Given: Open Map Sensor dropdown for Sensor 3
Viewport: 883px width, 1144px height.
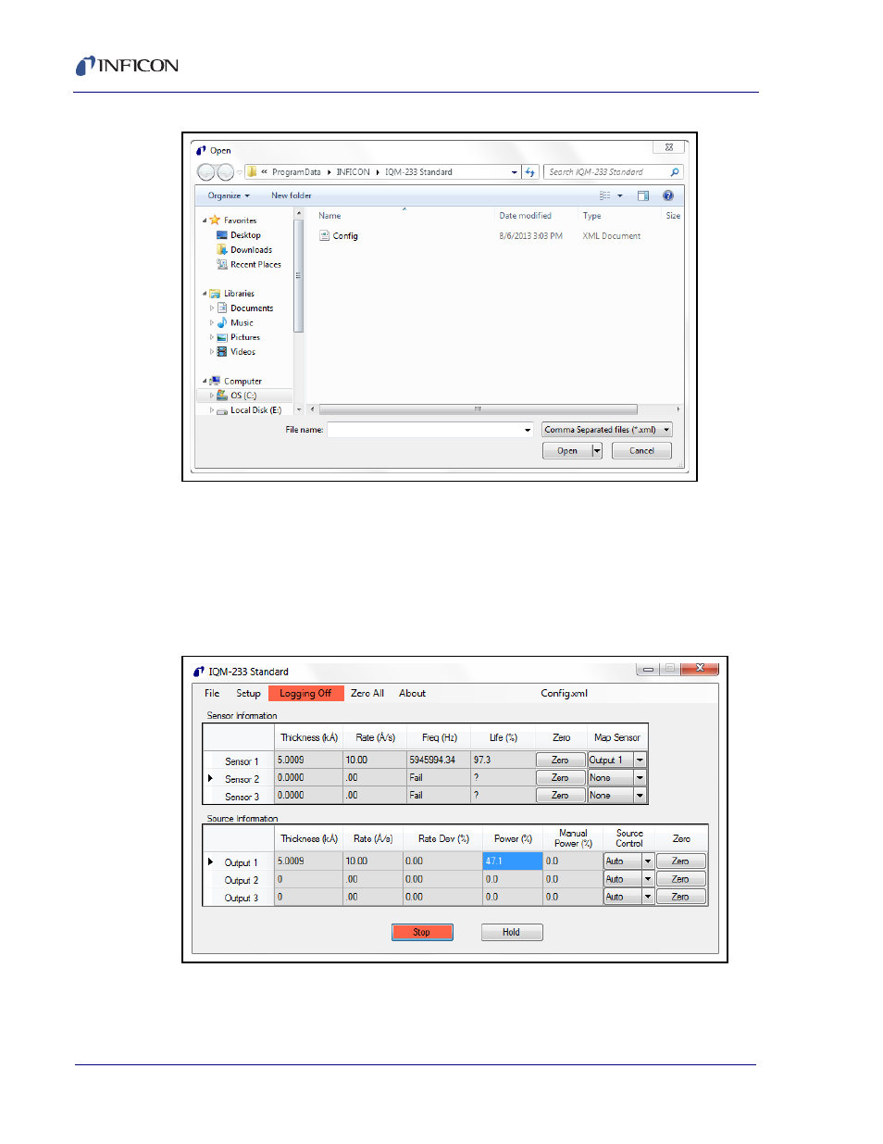Looking at the screenshot, I should tap(640, 796).
